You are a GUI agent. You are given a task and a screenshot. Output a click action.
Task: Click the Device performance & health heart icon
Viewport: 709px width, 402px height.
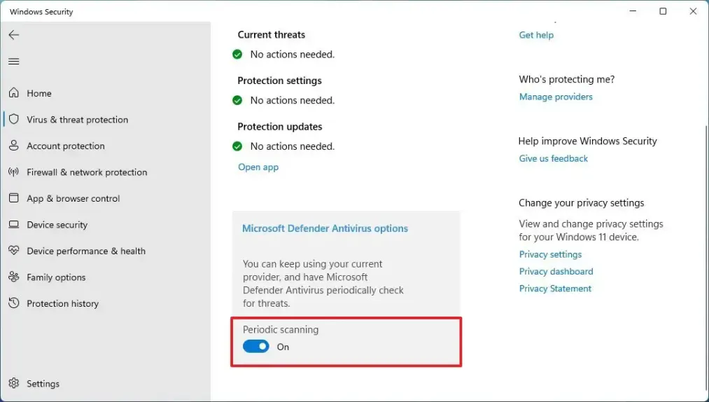13,251
